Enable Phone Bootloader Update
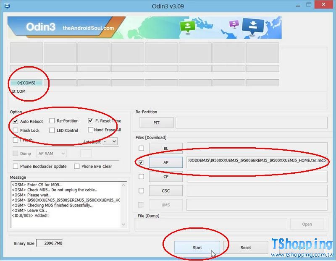336x261 pixels. (16, 166)
